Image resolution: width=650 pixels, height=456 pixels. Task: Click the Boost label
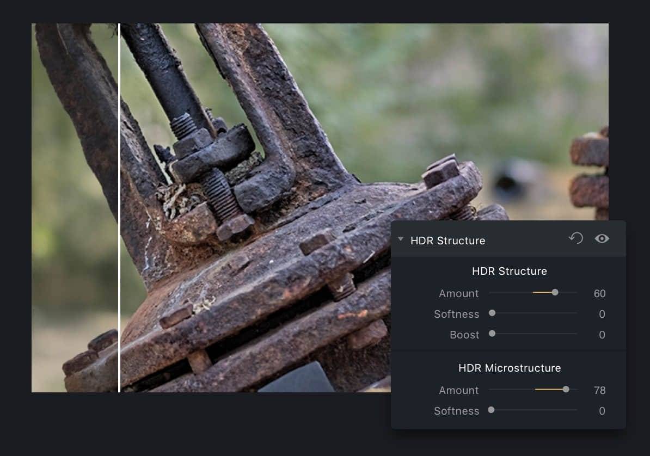[x=464, y=335]
